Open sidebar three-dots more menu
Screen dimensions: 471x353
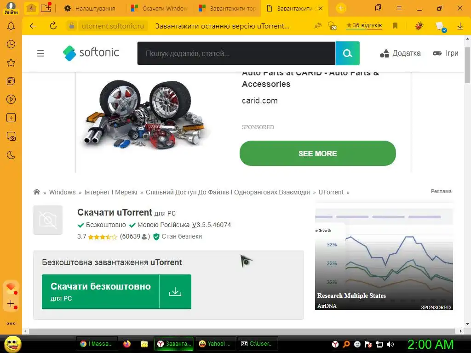[x=11, y=324]
